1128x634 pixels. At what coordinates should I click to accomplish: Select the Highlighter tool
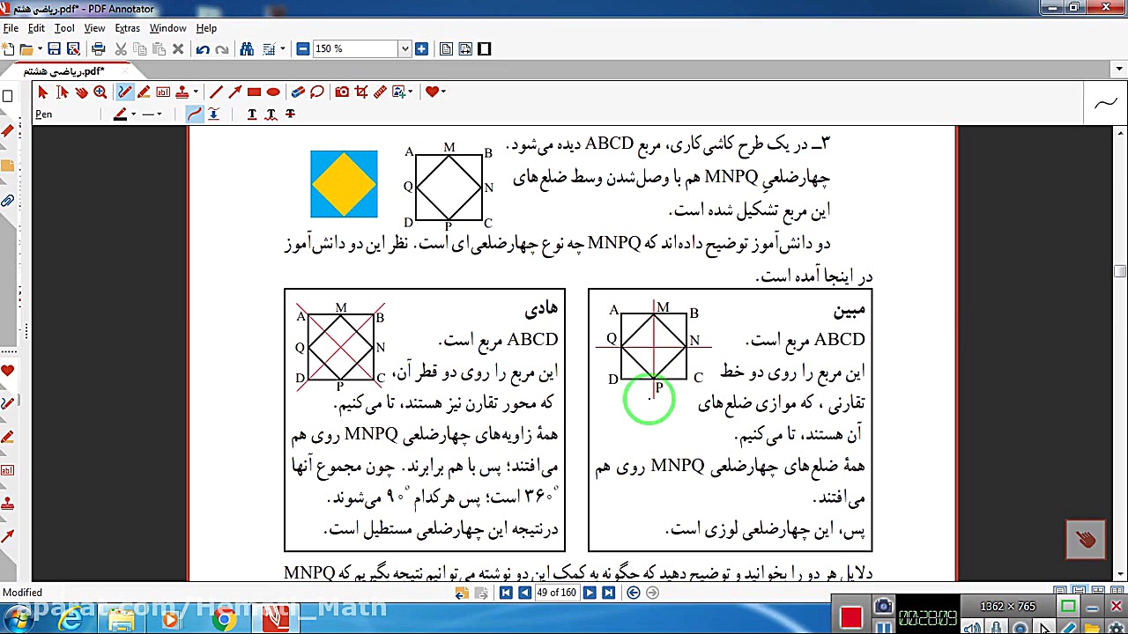tap(144, 92)
